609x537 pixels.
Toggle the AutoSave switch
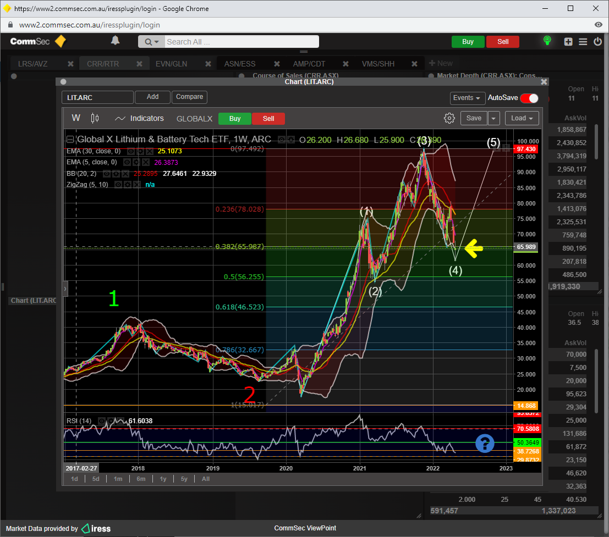[x=529, y=98]
